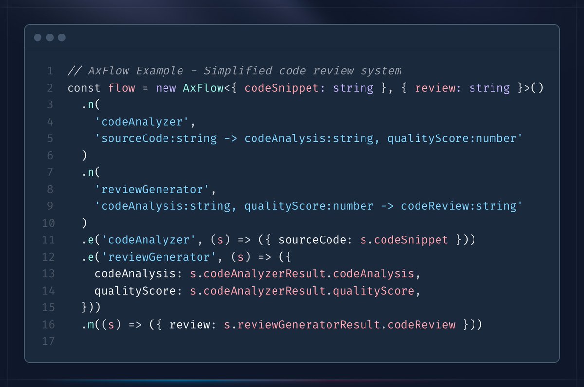The width and height of the screenshot is (584, 387).
Task: Click line number 2 in the gutter
Action: tap(49, 88)
